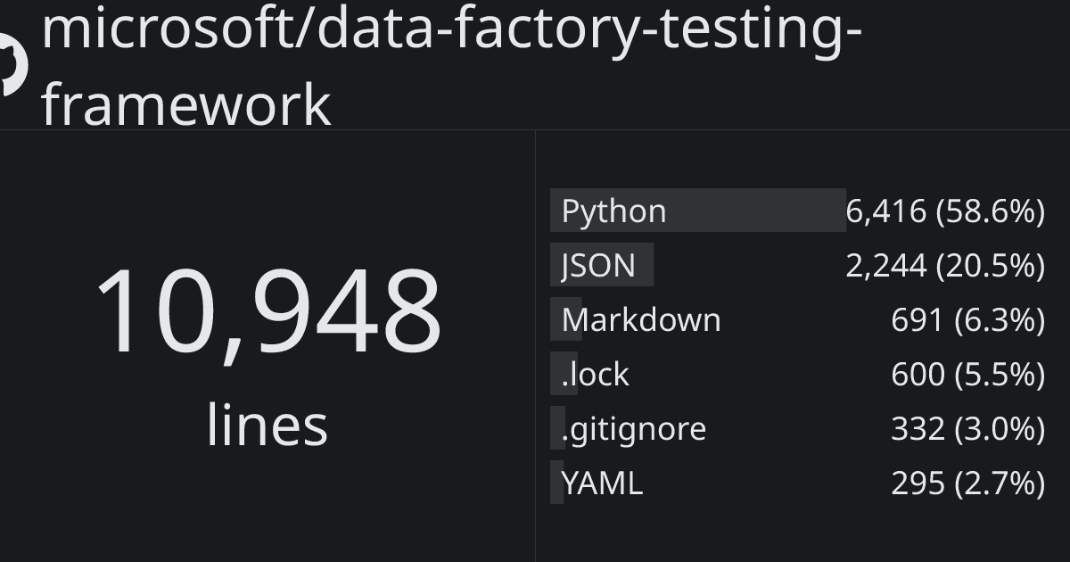This screenshot has width=1070, height=562.
Task: Select the 10,948 total lines number
Action: pos(267,311)
